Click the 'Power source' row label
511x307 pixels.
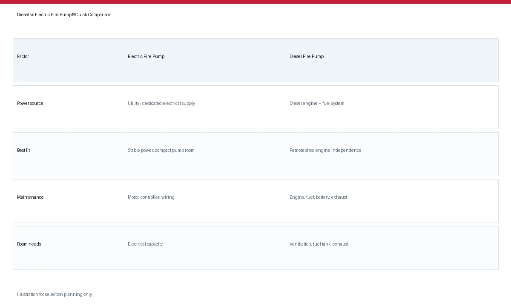[30, 103]
